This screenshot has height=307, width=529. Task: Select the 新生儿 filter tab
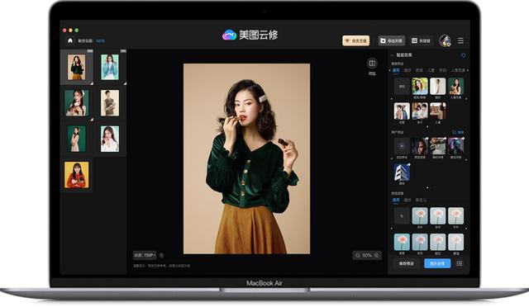coord(421,201)
